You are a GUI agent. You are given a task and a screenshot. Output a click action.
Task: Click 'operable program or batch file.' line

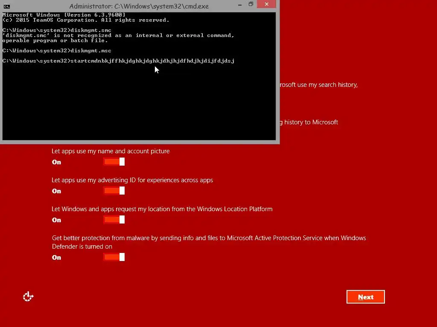(x=55, y=40)
